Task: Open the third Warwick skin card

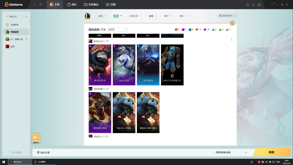Action: pos(148,113)
